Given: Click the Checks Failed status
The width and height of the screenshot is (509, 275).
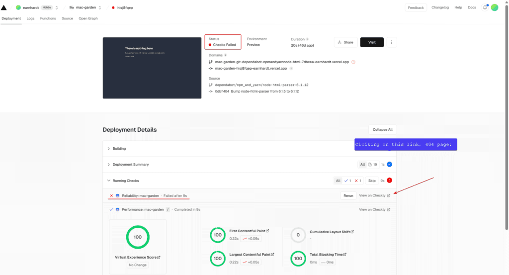Looking at the screenshot, I should [x=222, y=45].
